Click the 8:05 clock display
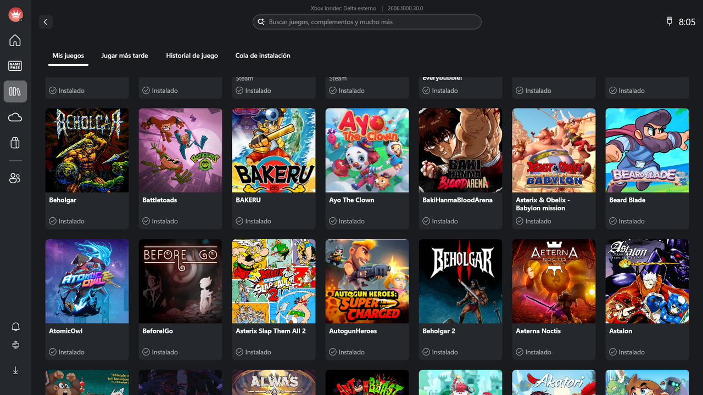 (687, 22)
